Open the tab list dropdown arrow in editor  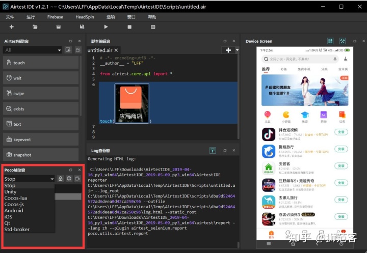[x=237, y=50]
